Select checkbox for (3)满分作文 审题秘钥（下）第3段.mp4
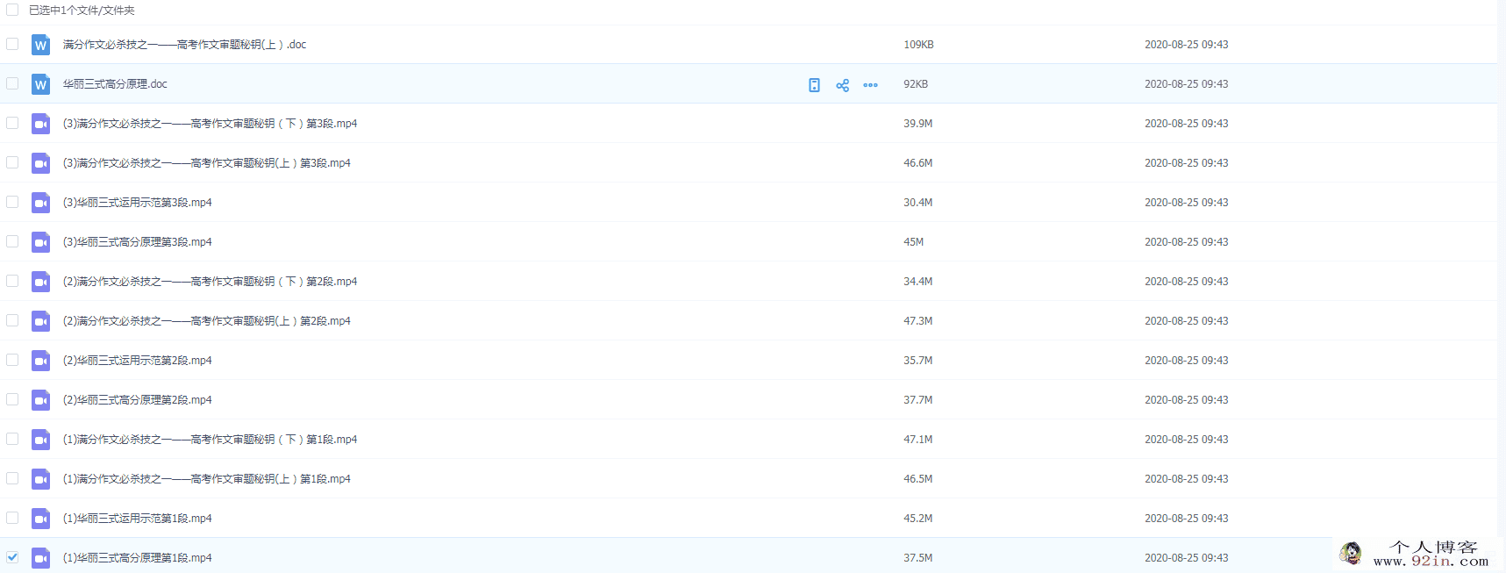Image resolution: width=1506 pixels, height=573 pixels. coord(12,123)
